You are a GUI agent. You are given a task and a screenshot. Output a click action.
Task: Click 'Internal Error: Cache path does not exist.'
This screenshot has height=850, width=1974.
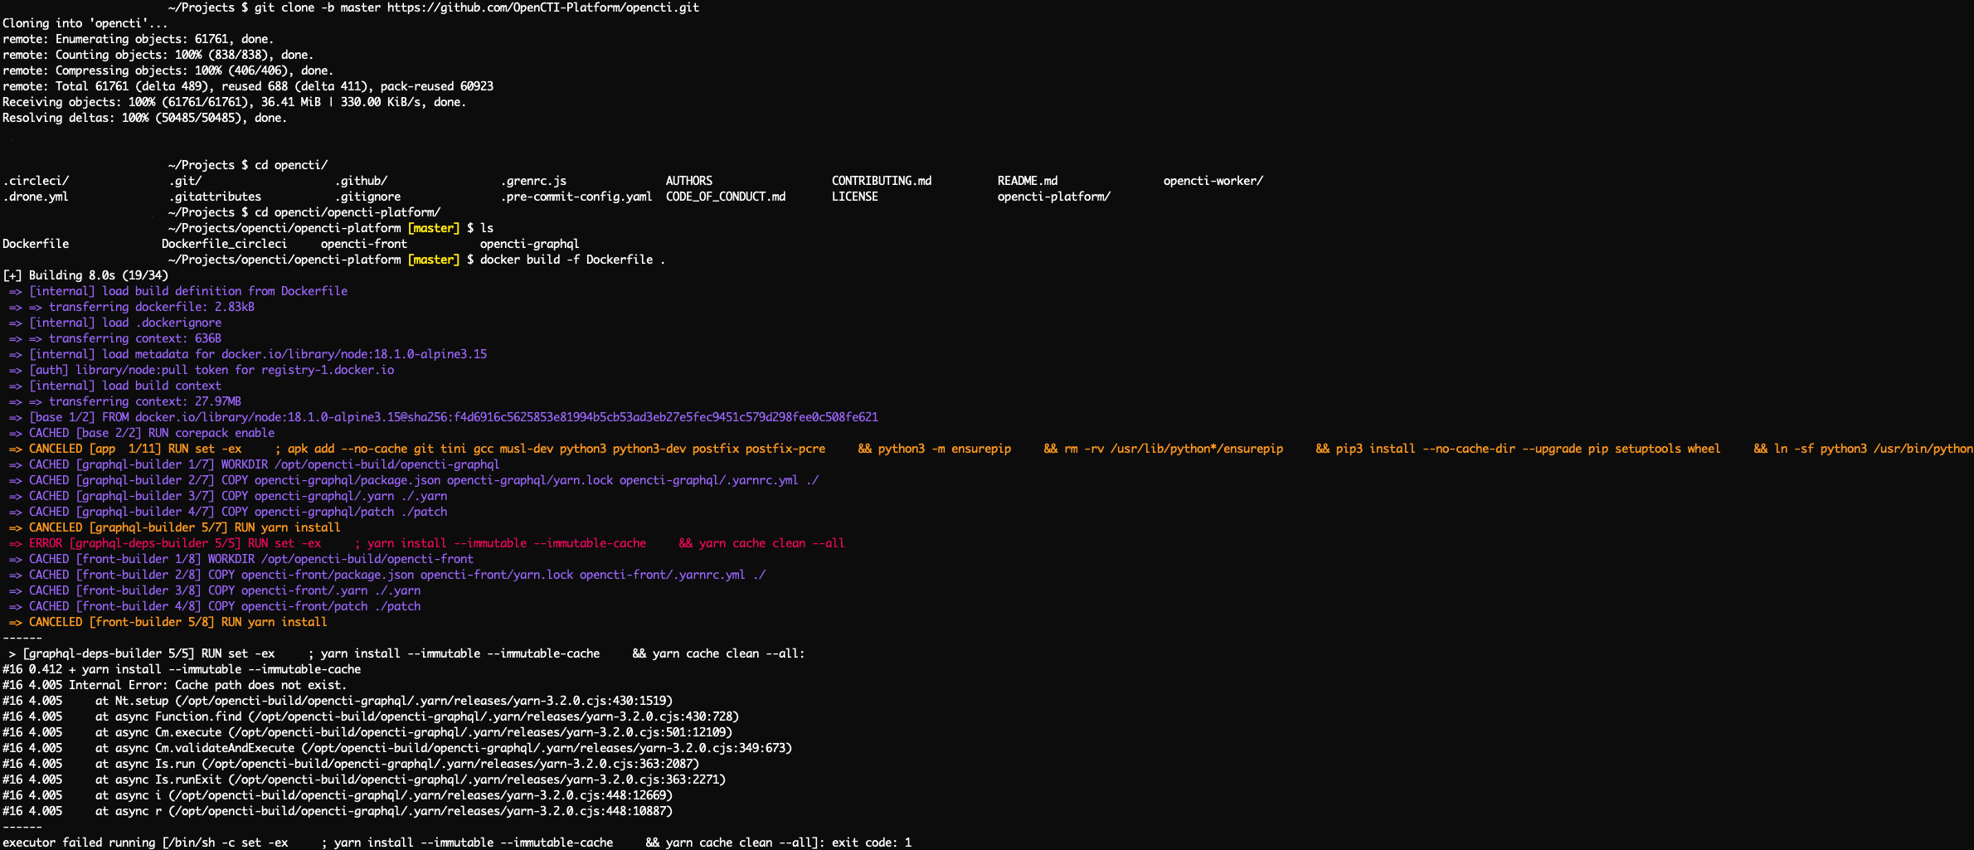pos(208,685)
